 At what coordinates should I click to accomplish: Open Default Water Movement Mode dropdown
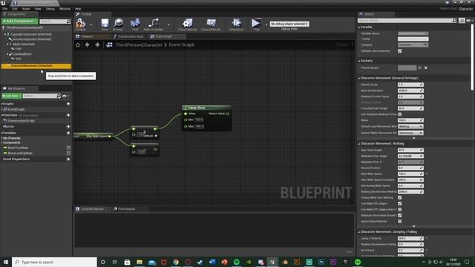point(410,133)
